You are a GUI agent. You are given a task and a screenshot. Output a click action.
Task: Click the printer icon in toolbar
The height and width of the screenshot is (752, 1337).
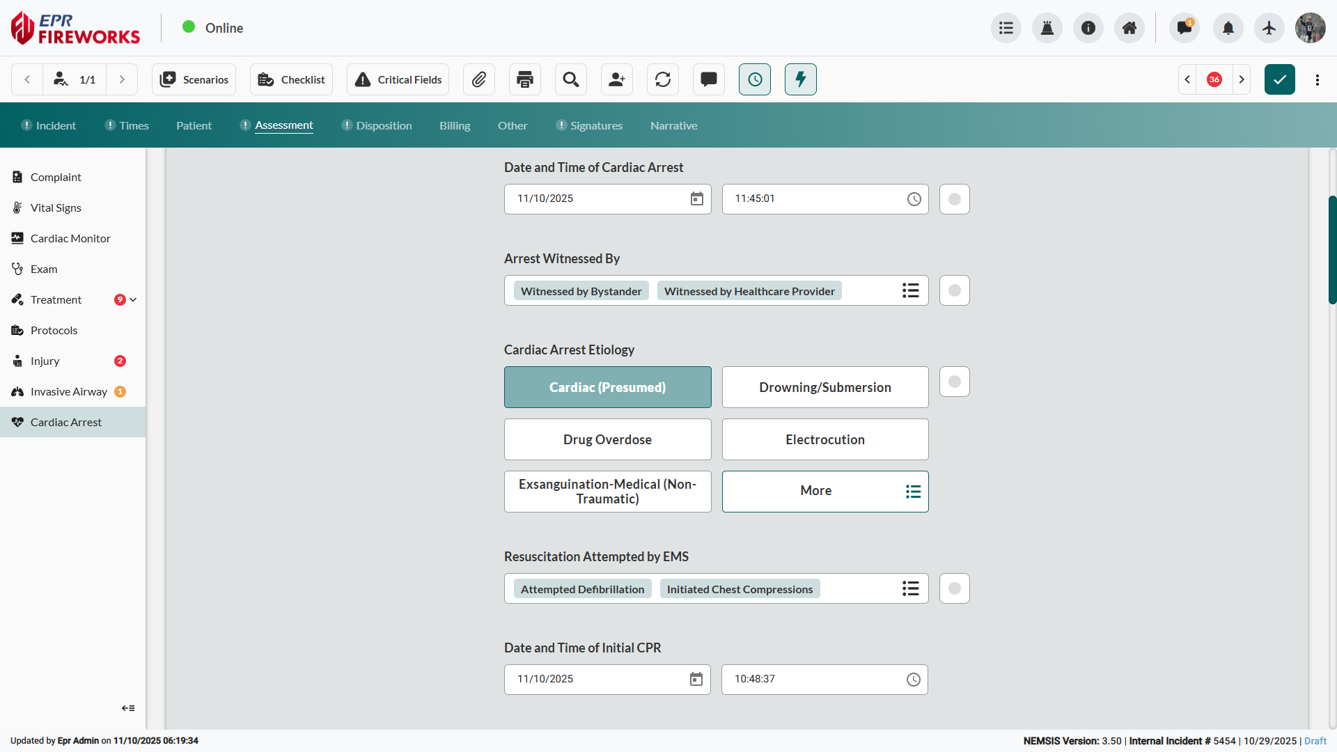pyautogui.click(x=525, y=79)
